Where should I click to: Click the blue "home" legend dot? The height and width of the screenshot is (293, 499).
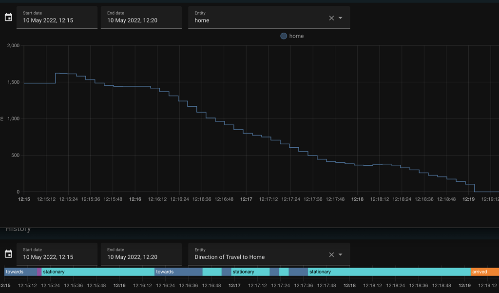[283, 36]
